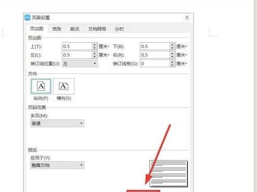The width and height of the screenshot is (257, 192).
Task: Click the 多页(M): label
Action: tap(39, 116)
